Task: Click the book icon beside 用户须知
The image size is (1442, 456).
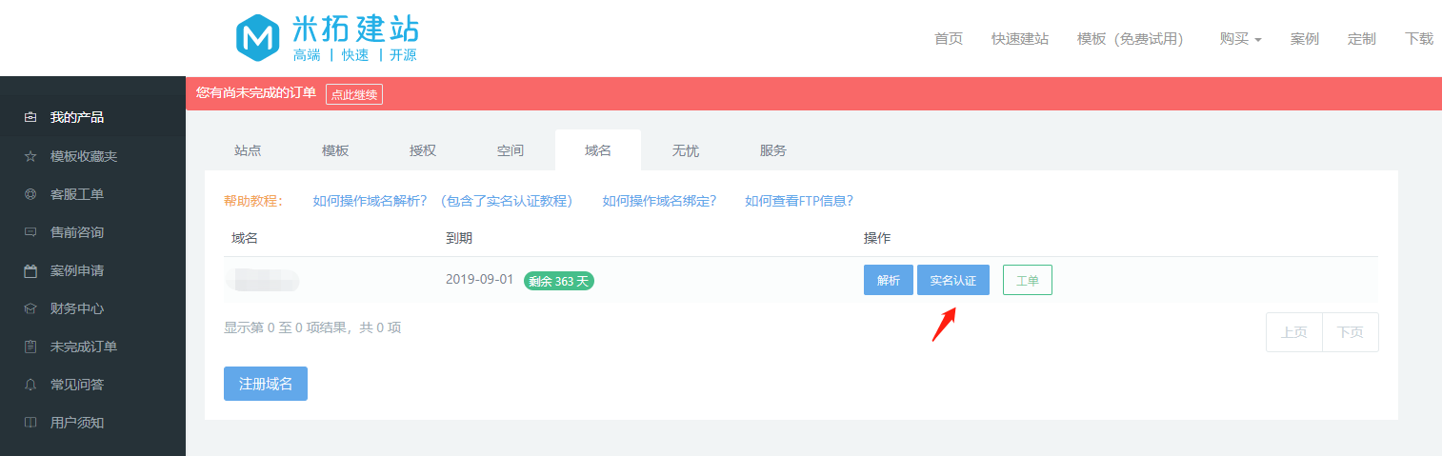Action: (x=30, y=423)
